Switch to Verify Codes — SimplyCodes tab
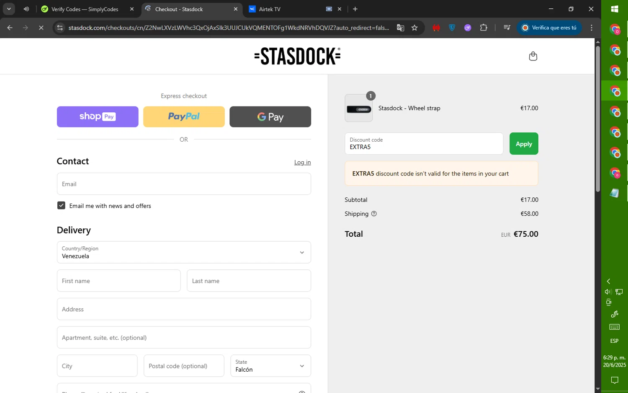 (85, 9)
